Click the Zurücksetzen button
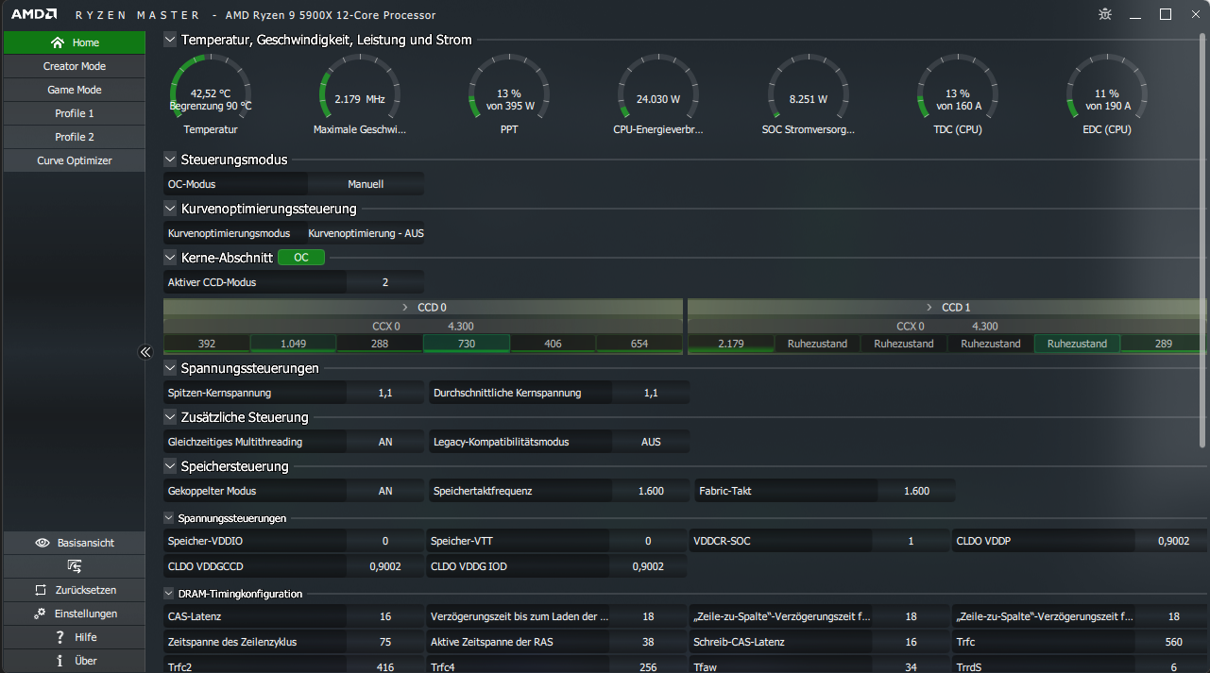The width and height of the screenshot is (1210, 673). coord(75,590)
